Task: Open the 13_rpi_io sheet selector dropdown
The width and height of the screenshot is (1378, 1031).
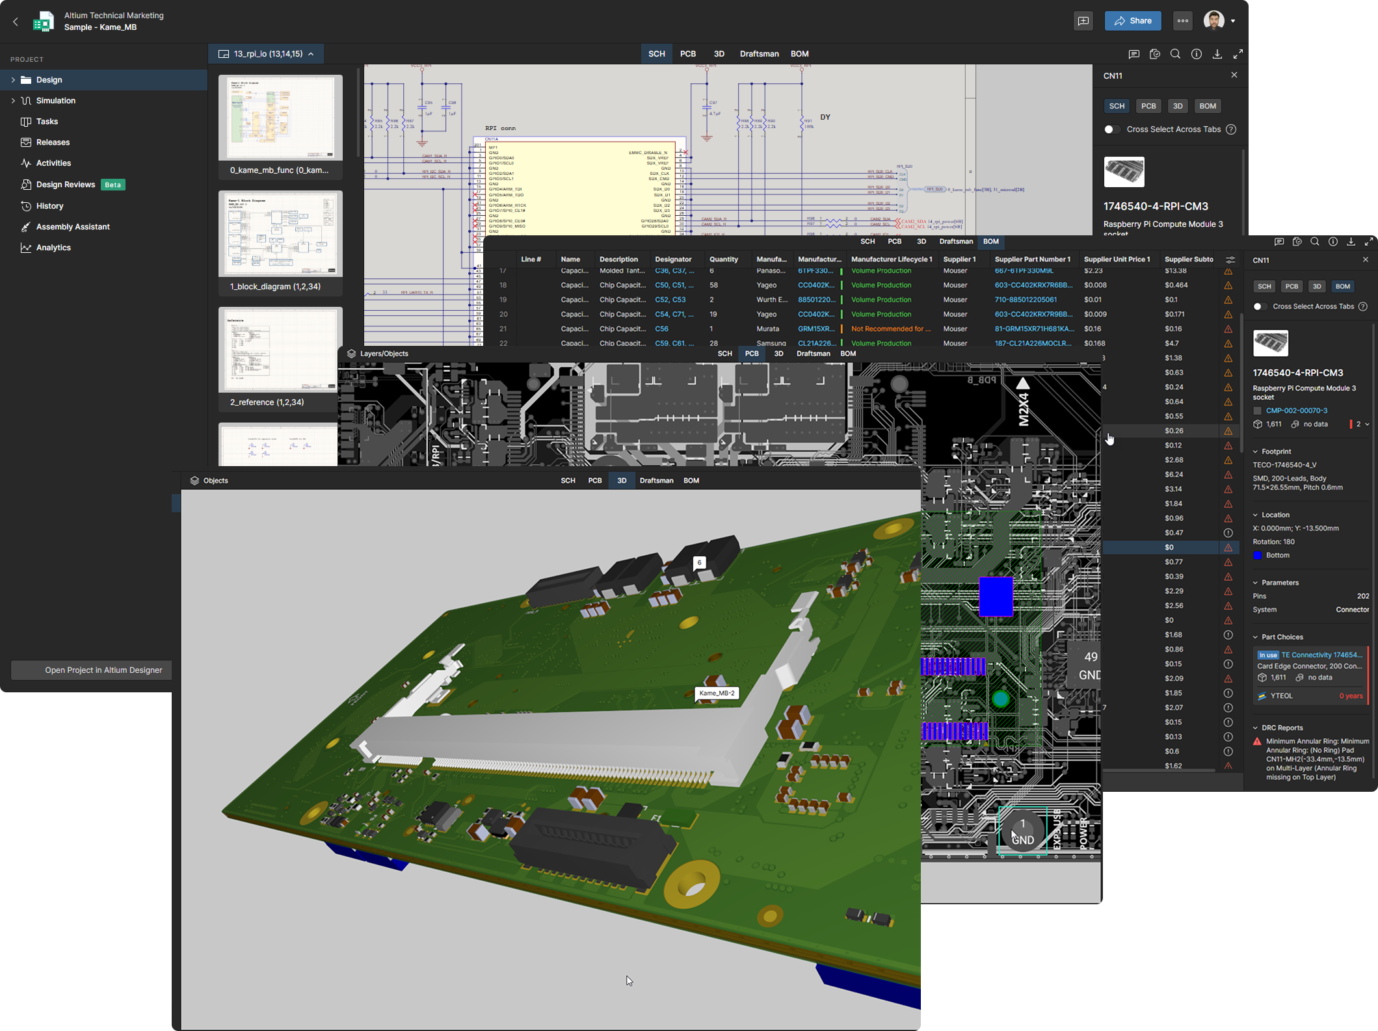Action: coord(268,54)
